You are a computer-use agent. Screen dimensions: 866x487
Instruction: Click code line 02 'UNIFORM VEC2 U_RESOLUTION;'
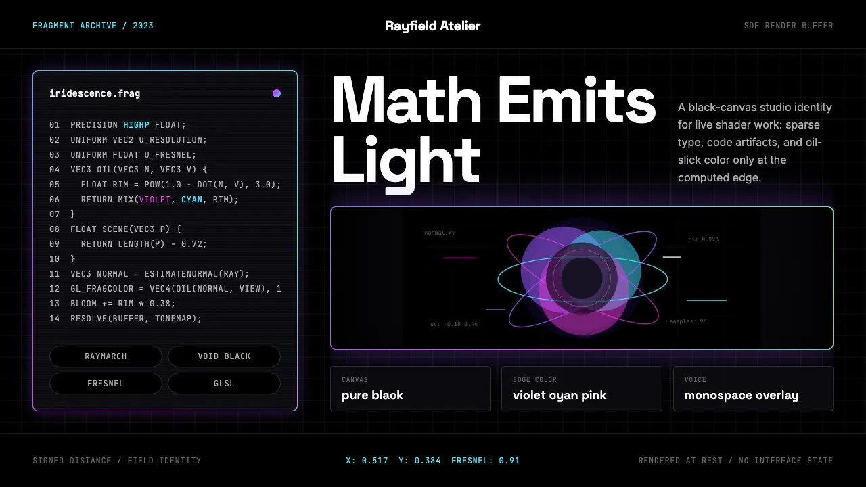[x=129, y=140]
